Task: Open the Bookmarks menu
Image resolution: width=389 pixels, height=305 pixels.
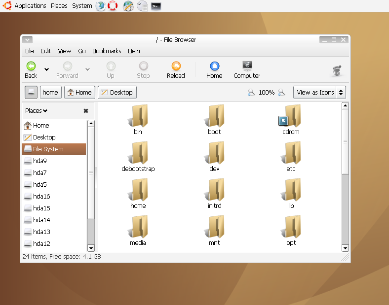Action: pos(107,51)
